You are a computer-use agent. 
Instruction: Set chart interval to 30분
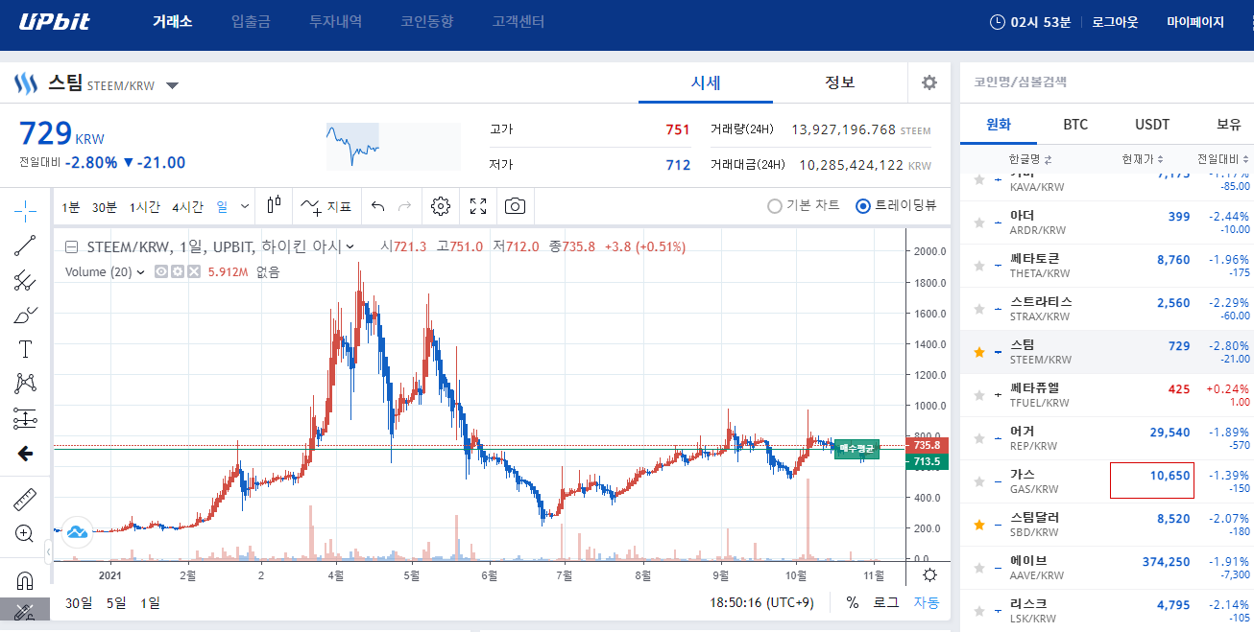105,206
